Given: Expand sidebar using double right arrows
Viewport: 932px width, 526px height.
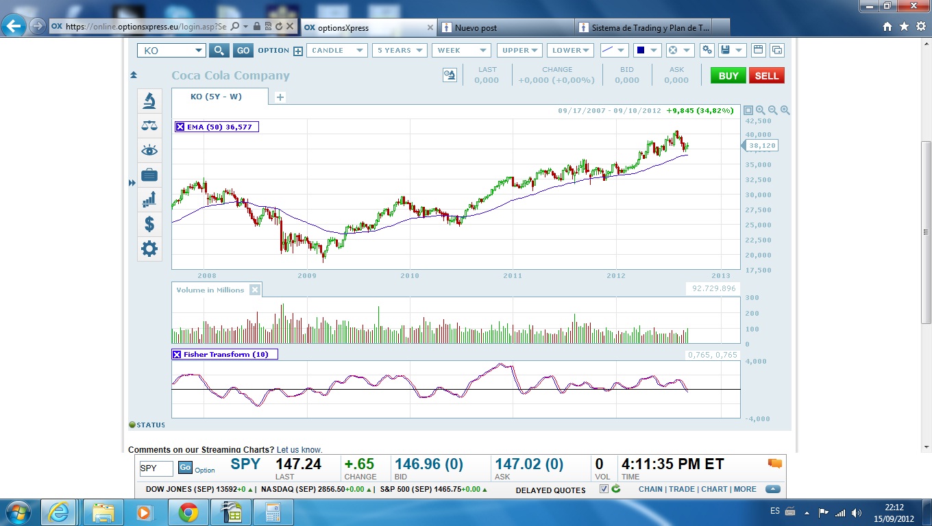Looking at the screenshot, I should tap(132, 183).
